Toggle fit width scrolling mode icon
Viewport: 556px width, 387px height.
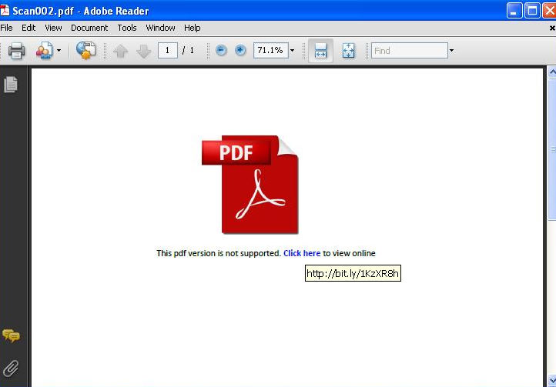[320, 50]
